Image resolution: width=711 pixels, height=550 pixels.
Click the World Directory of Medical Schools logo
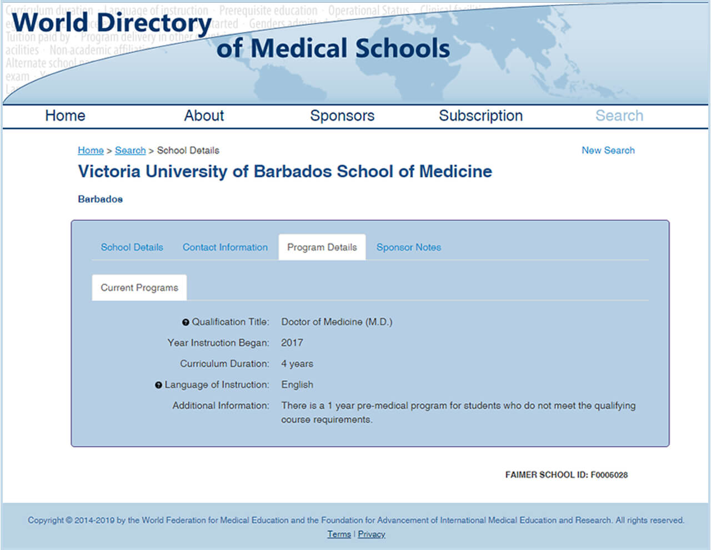pyautogui.click(x=231, y=36)
